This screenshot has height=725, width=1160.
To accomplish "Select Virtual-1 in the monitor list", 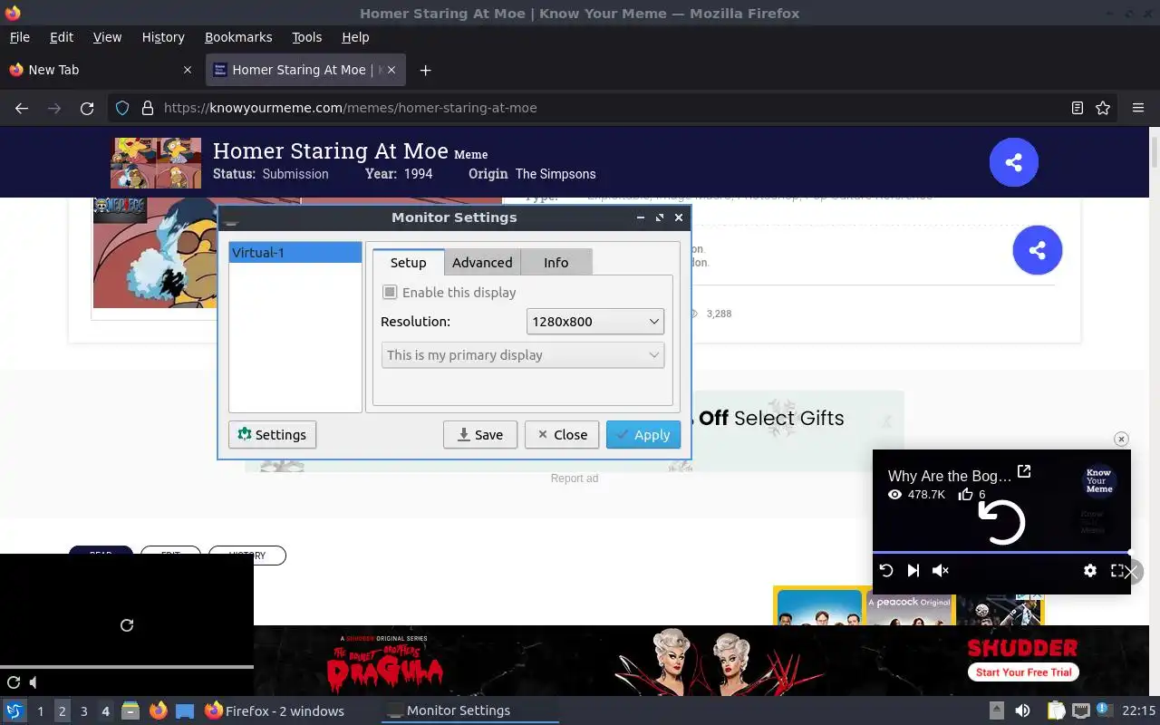I will click(x=295, y=253).
